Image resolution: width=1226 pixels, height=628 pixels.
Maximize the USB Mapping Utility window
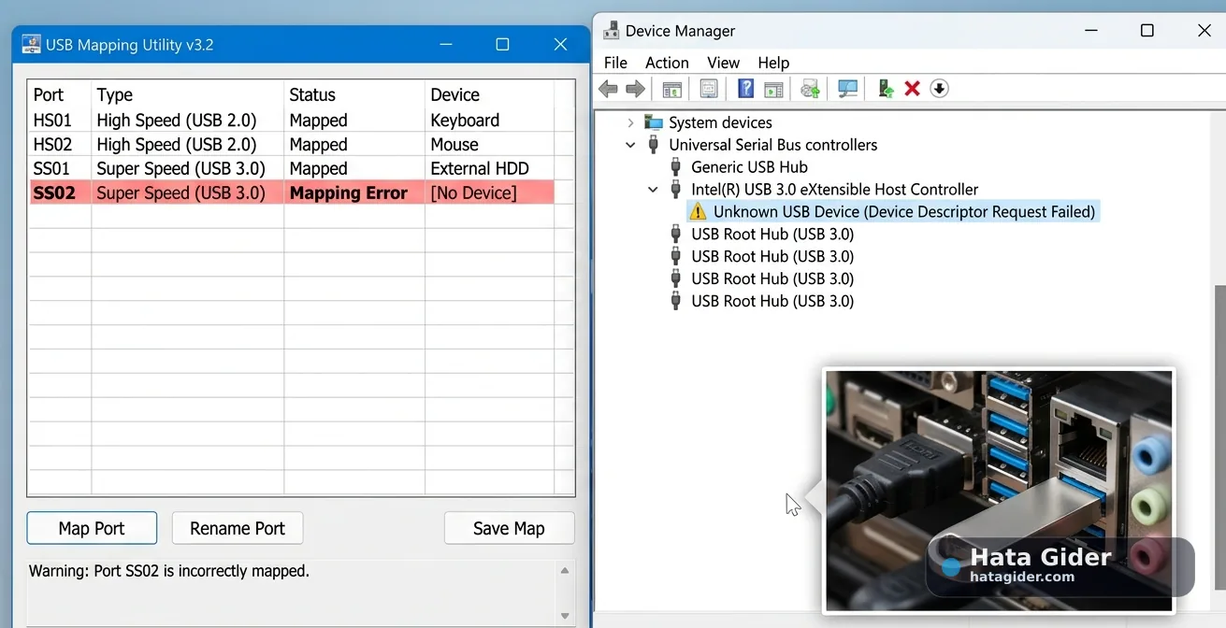[x=502, y=45]
